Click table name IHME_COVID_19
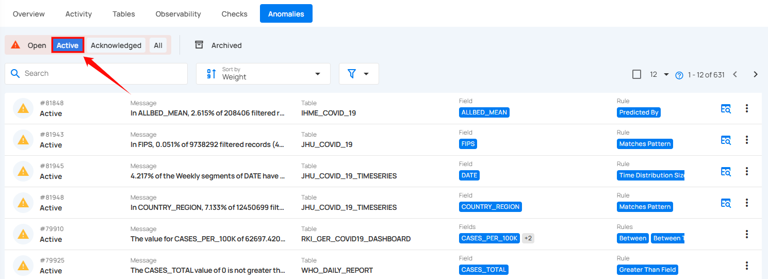Image resolution: width=768 pixels, height=279 pixels. point(329,113)
